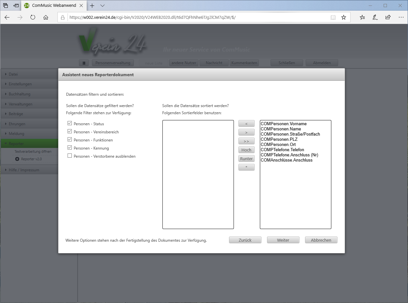The image size is (408, 303).
Task: Open reading view book icon
Action: 333,18
